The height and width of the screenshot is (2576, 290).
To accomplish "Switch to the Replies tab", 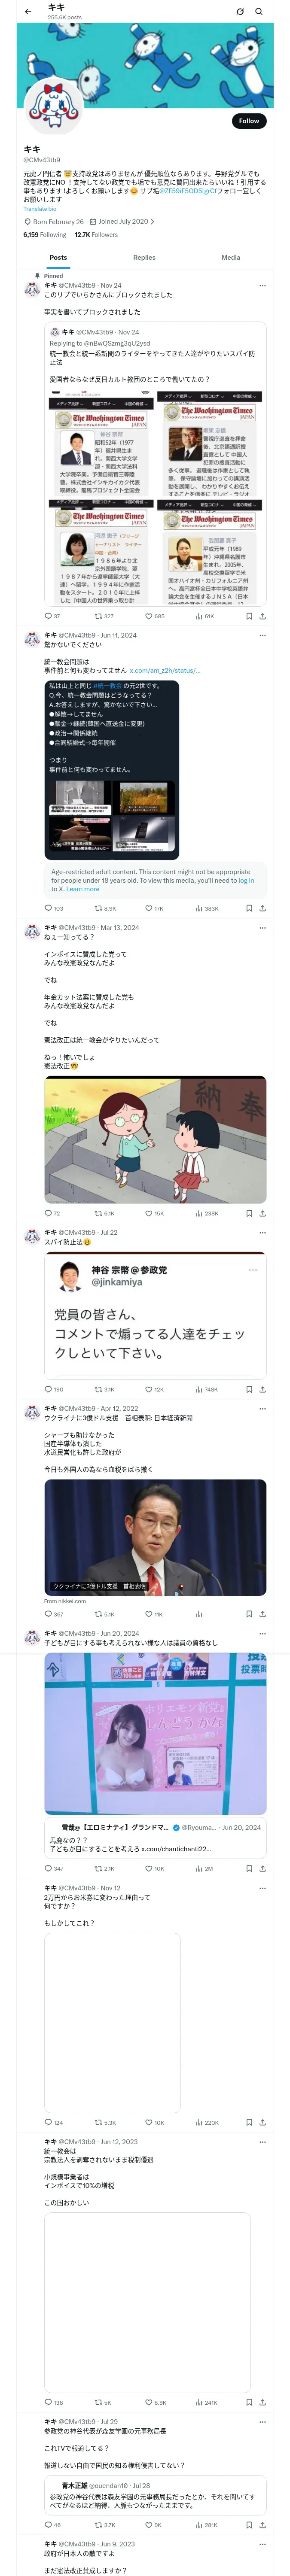I will 144,257.
